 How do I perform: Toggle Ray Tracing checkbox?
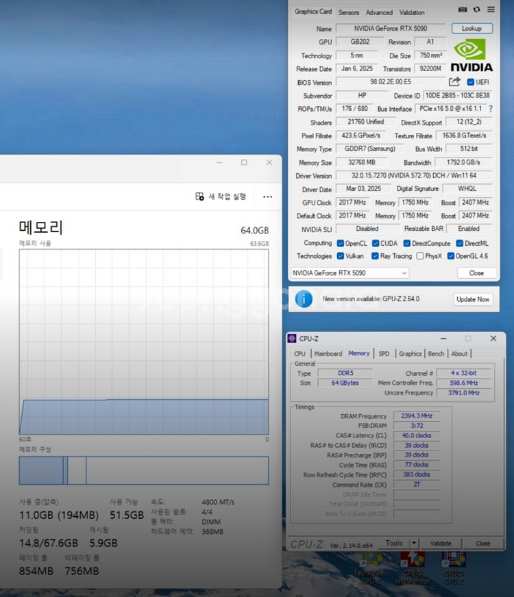point(376,256)
